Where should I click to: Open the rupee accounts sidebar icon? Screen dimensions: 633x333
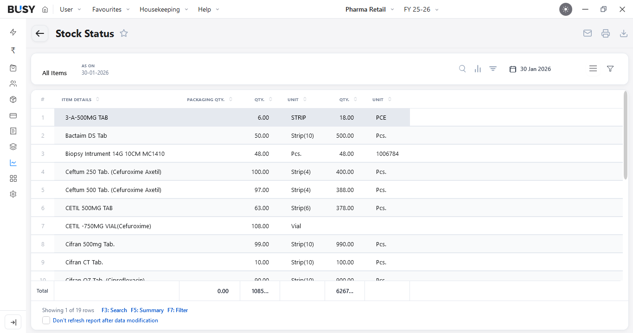13,50
